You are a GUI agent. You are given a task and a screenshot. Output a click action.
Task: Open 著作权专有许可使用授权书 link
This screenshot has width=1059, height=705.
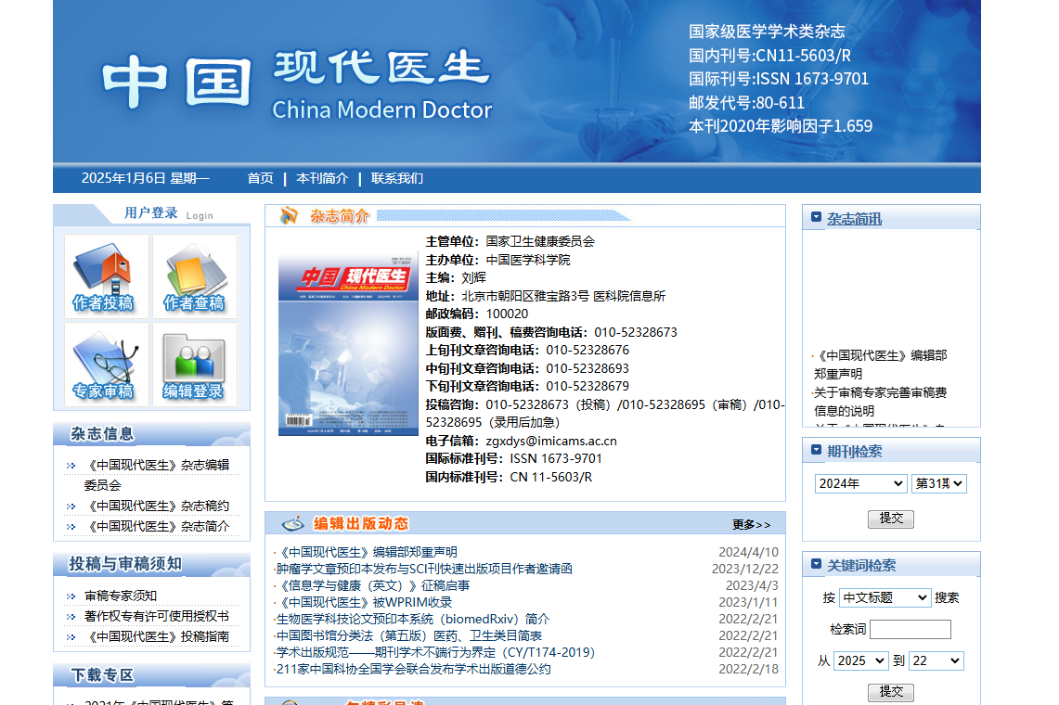(157, 616)
